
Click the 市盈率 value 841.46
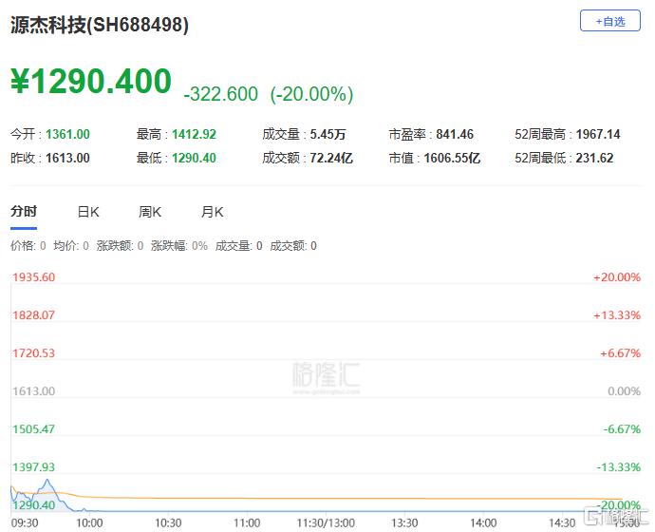point(455,134)
